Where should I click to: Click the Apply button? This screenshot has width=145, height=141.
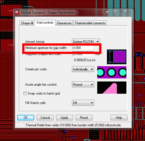pos(64,118)
